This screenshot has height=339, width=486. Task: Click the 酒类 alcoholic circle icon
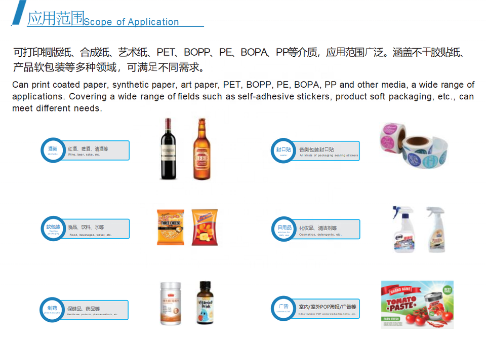pos(53,150)
